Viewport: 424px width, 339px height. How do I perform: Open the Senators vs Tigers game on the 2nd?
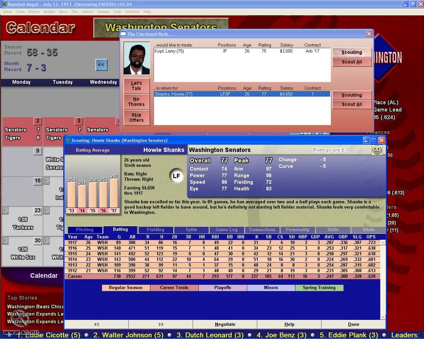pos(23,132)
